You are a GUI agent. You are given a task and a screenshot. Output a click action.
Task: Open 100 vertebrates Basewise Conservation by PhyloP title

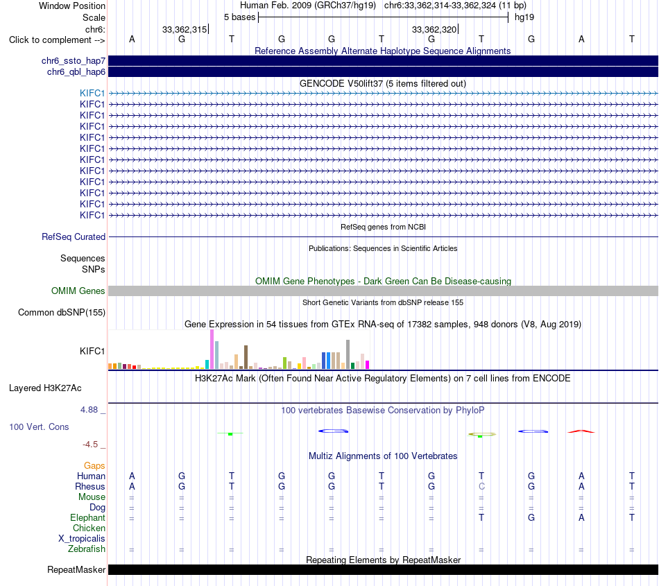point(382,410)
